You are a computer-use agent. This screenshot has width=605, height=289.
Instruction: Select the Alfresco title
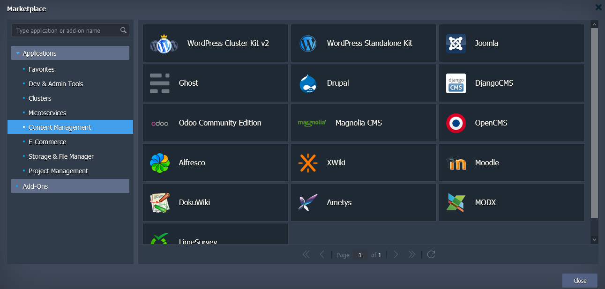coord(192,163)
